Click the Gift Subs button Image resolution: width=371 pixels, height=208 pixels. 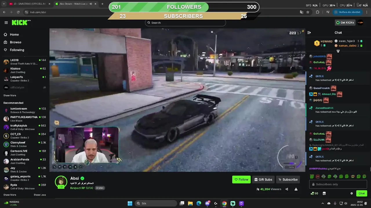263,179
